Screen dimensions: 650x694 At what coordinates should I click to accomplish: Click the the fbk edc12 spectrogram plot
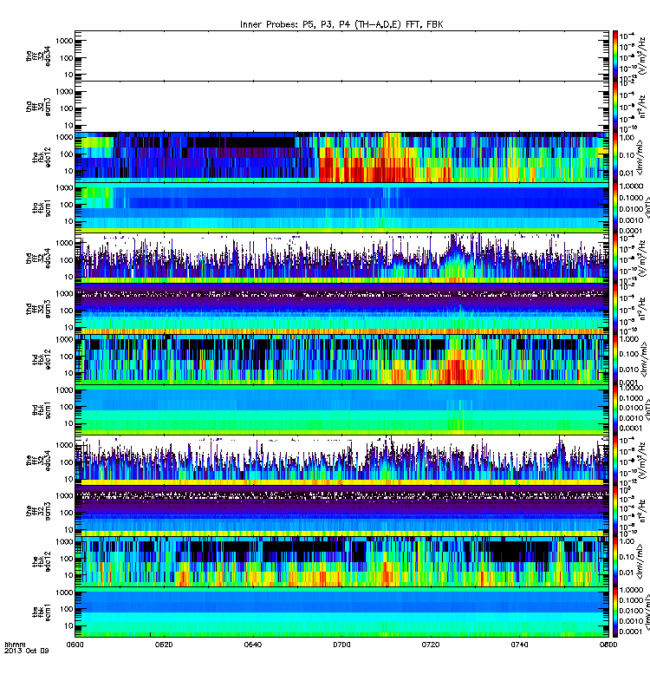point(341,560)
